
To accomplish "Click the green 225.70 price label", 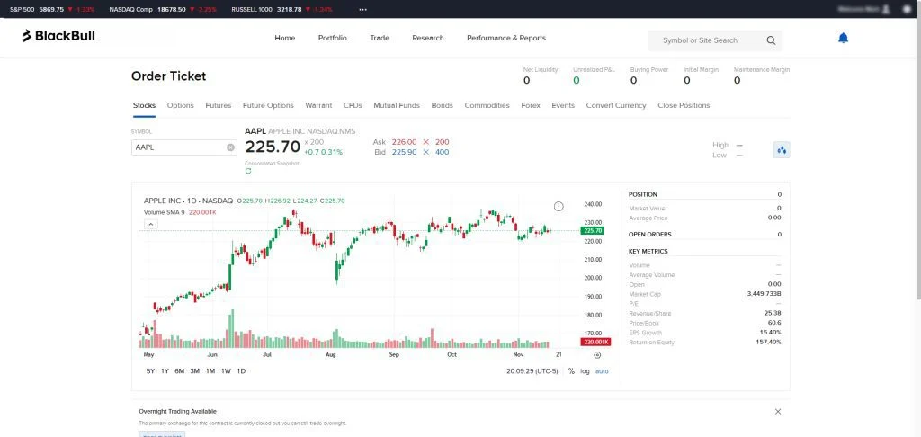I will click(x=592, y=231).
